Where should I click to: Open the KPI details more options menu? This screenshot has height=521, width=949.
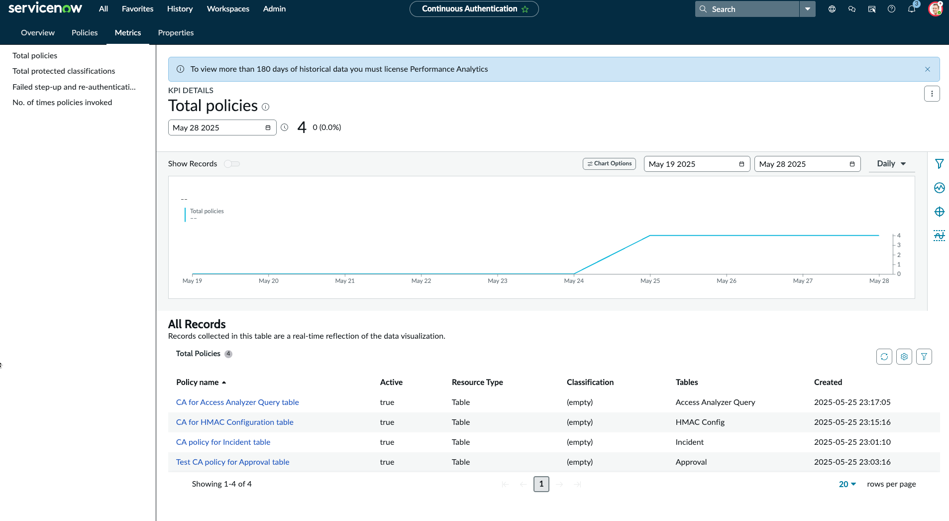(932, 94)
